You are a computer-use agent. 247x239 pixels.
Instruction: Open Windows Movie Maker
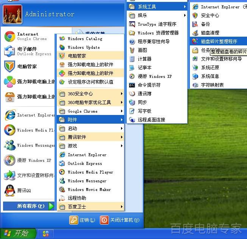pyautogui.click(x=89, y=189)
